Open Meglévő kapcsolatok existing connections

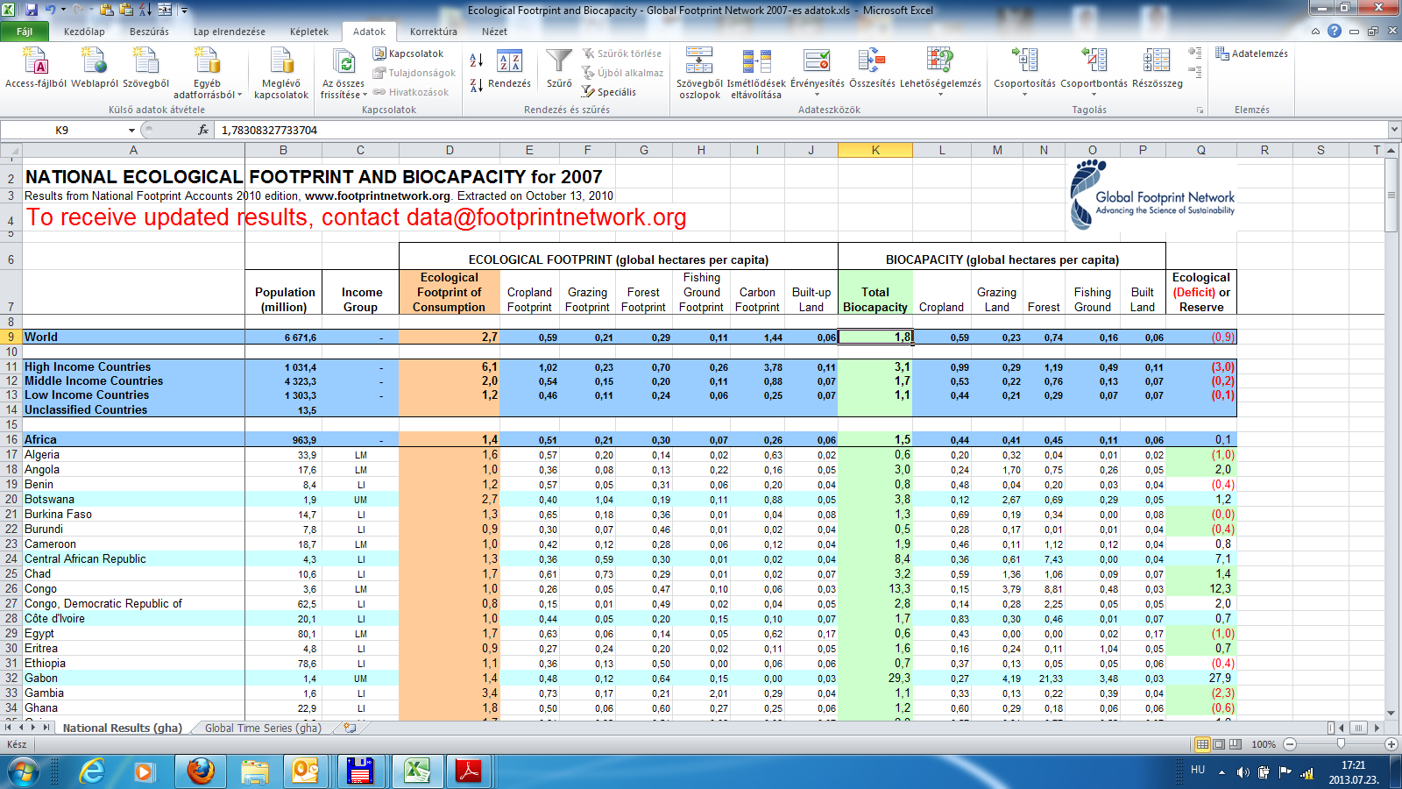click(x=281, y=74)
